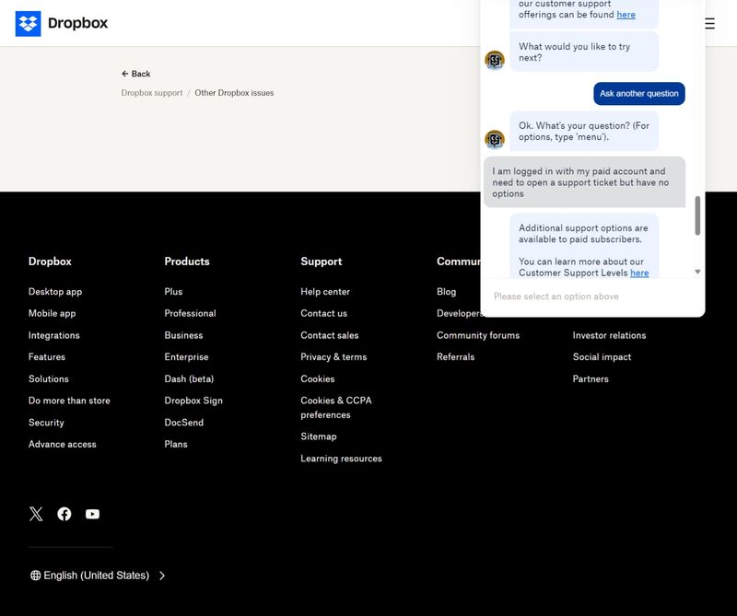The height and width of the screenshot is (616, 737).
Task: Click the Dropbox logo in header
Action: tap(62, 24)
